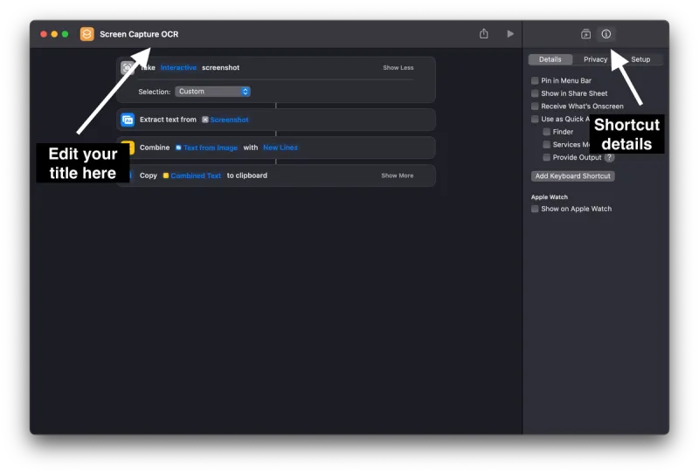Click the Apple Watch section label

(550, 197)
